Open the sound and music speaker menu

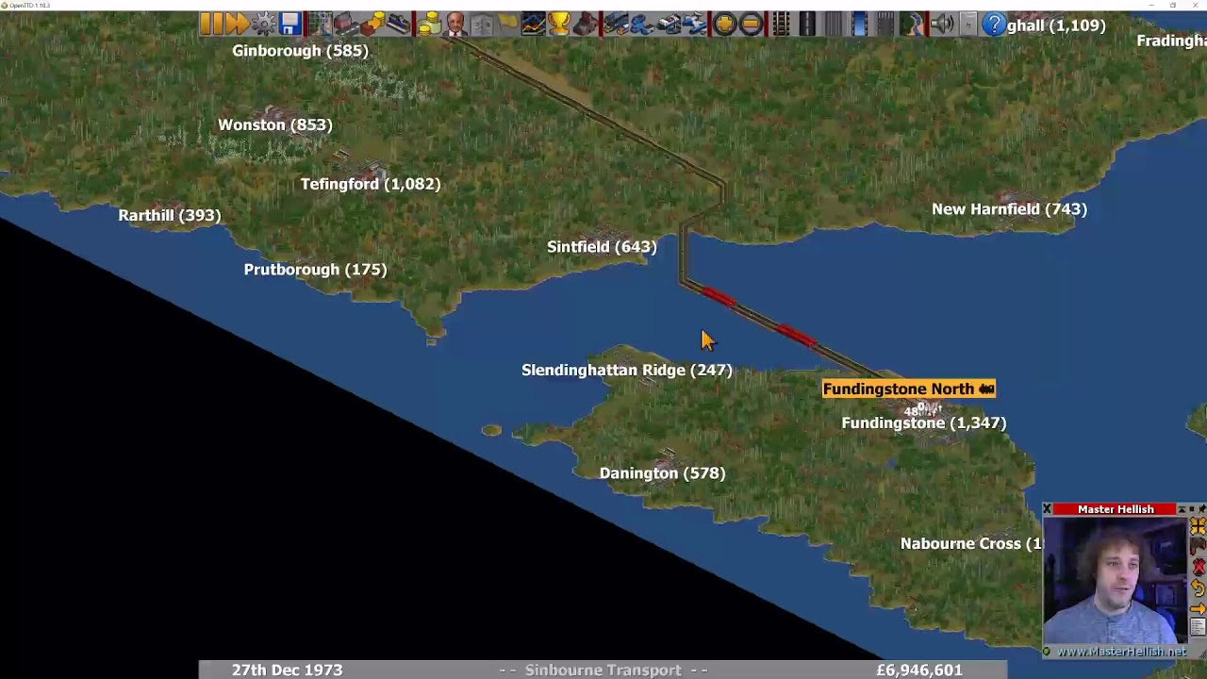tap(942, 25)
